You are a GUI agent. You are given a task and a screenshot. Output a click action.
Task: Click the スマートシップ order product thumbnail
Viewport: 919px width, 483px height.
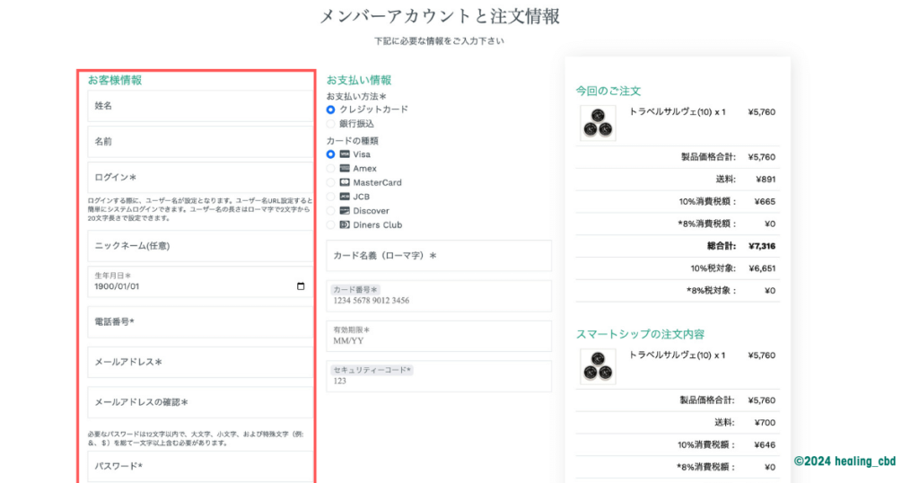pyautogui.click(x=598, y=366)
